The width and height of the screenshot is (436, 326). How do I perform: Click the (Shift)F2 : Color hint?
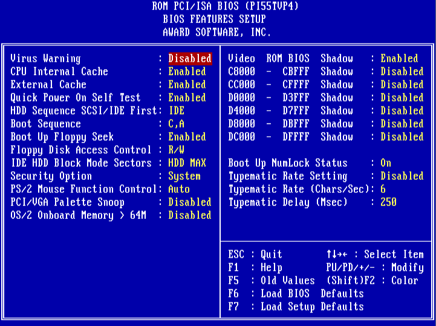[372, 281]
